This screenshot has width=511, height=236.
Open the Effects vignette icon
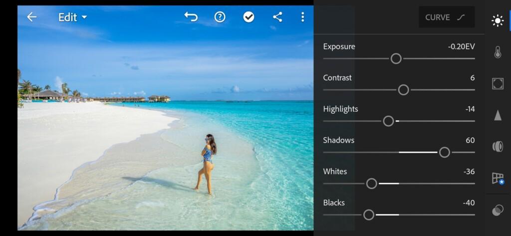(498, 83)
